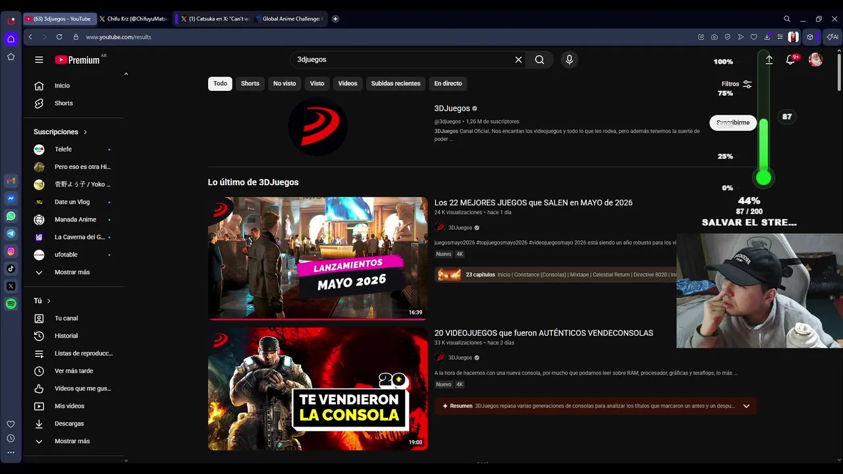The height and width of the screenshot is (474, 843).
Task: Open title Los 22 MEJORES JUEGOS
Action: pyautogui.click(x=533, y=203)
